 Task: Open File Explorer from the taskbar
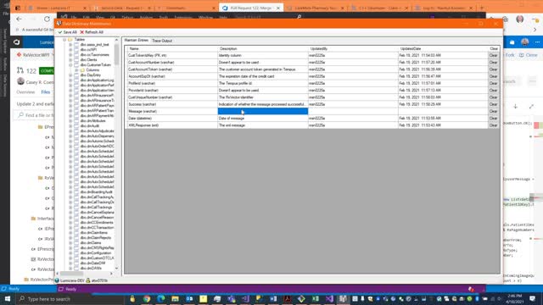176,299
